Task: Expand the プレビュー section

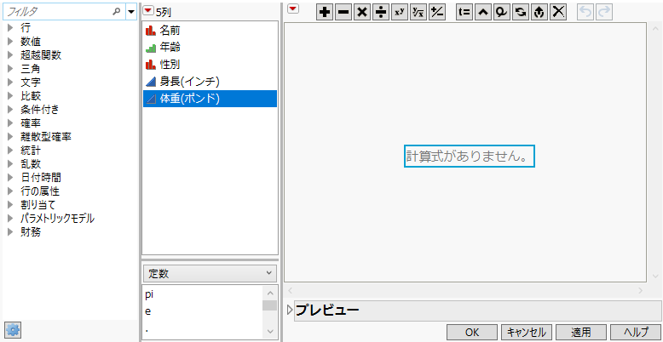Action: [x=290, y=311]
